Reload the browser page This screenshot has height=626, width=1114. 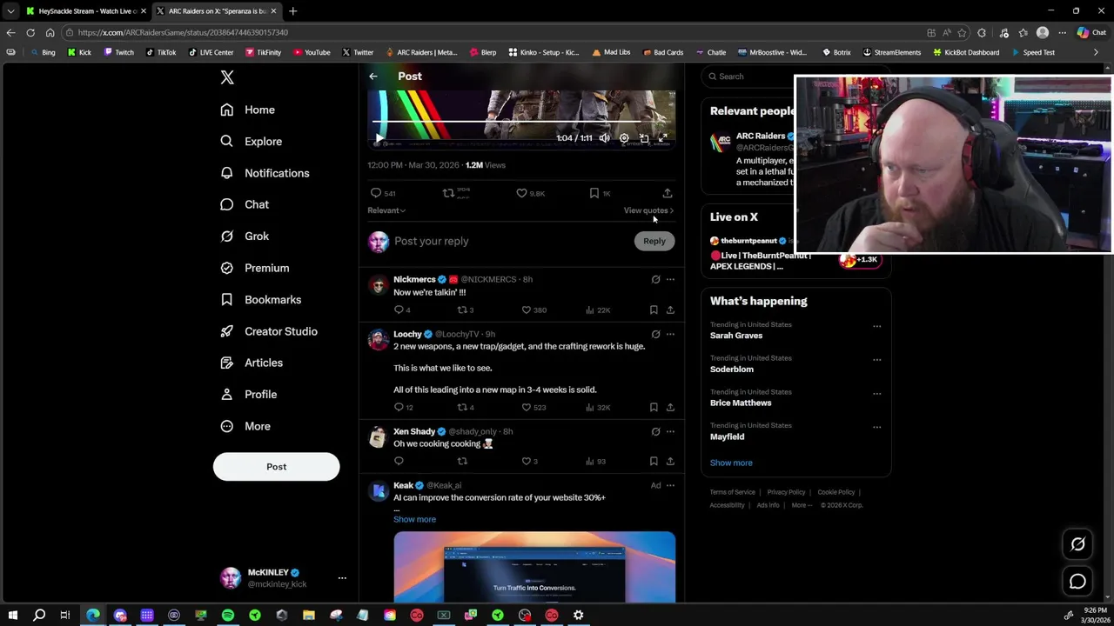30,32
